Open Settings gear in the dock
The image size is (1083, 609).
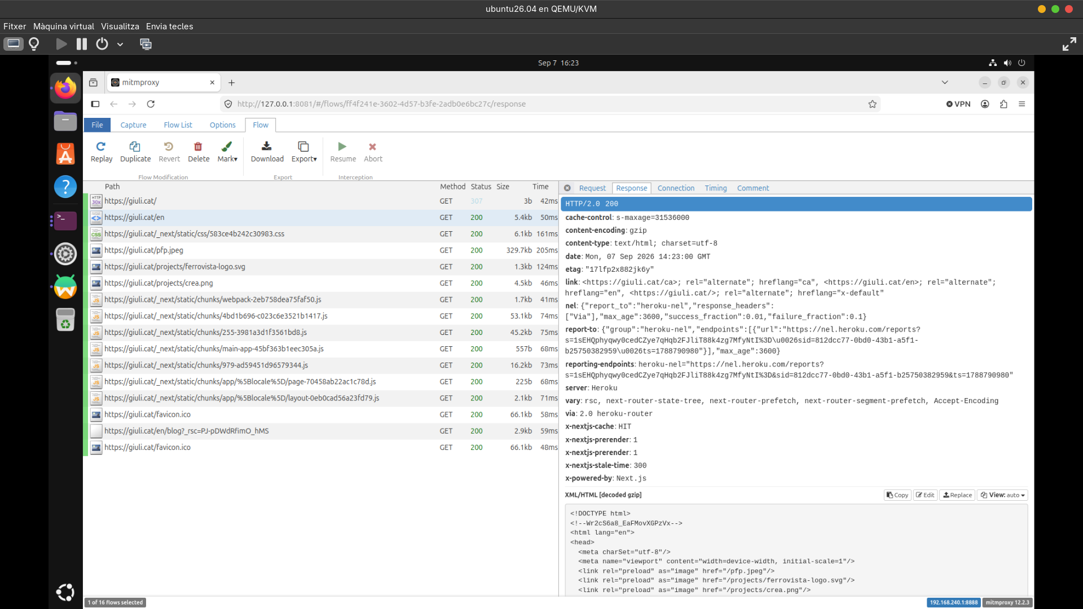[65, 254]
